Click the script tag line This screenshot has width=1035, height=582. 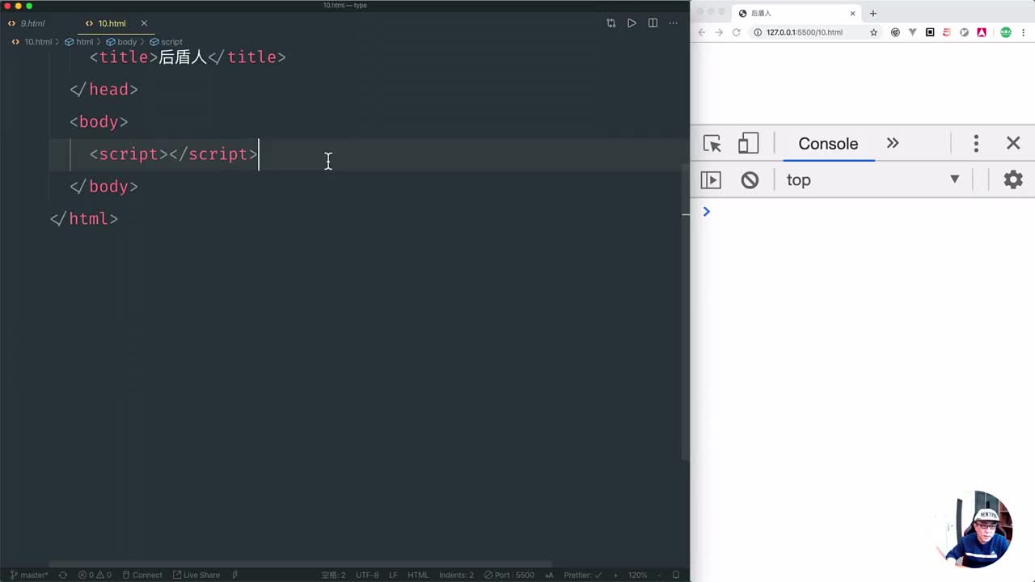click(174, 154)
